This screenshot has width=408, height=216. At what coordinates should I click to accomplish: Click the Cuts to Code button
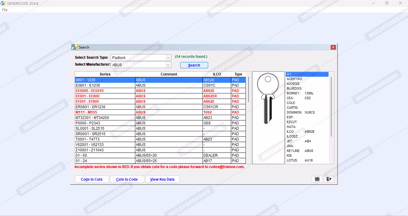[x=127, y=179]
